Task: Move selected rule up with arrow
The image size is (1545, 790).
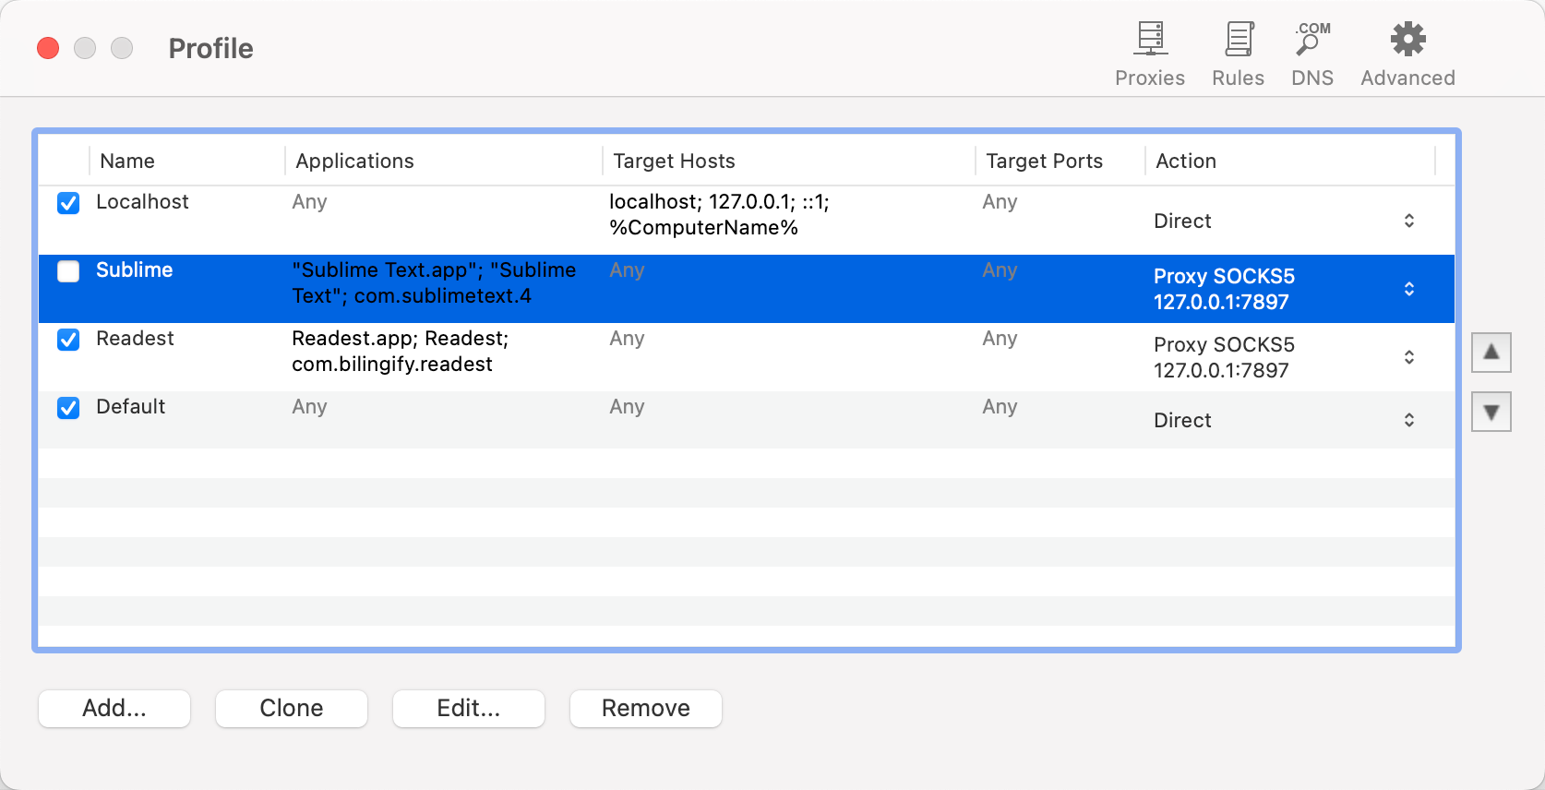Action: 1491,353
